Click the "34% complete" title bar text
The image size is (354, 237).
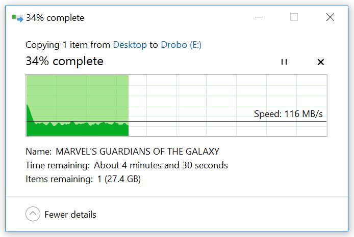(x=55, y=18)
